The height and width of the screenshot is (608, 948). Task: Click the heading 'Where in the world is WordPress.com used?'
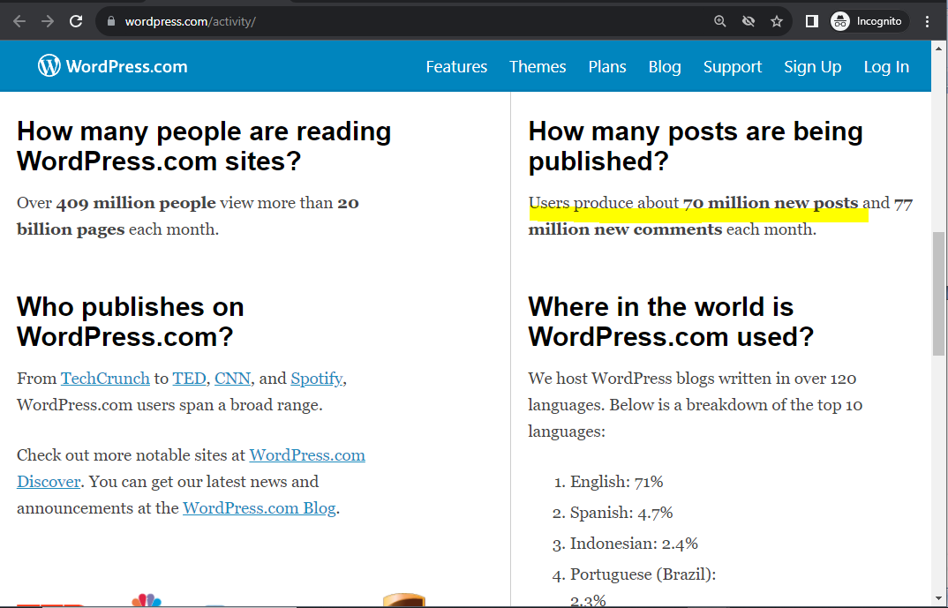coord(671,321)
